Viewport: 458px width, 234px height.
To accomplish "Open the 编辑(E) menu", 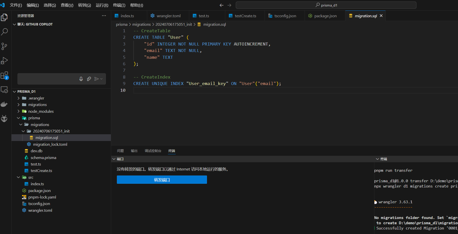I will (x=33, y=5).
